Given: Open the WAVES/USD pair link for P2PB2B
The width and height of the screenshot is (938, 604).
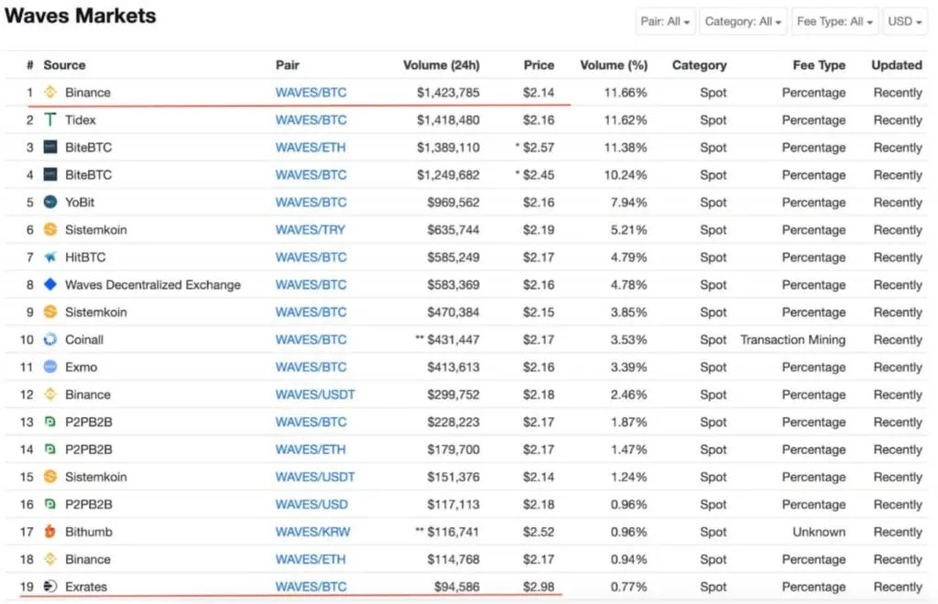Looking at the screenshot, I should click(x=311, y=505).
